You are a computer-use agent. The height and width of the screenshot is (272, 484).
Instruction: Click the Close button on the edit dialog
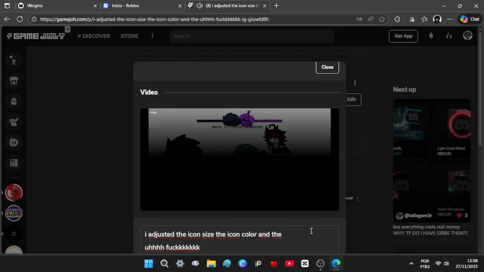tap(327, 67)
